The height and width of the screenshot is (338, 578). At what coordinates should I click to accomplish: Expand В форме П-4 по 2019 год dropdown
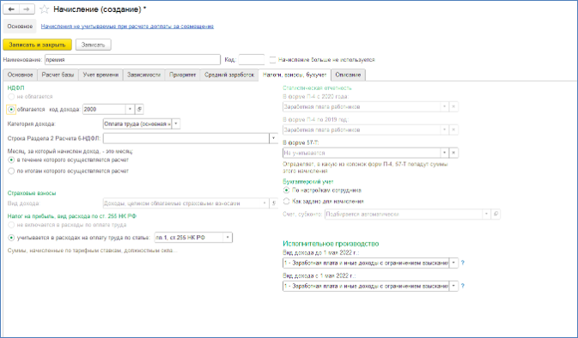[445, 130]
